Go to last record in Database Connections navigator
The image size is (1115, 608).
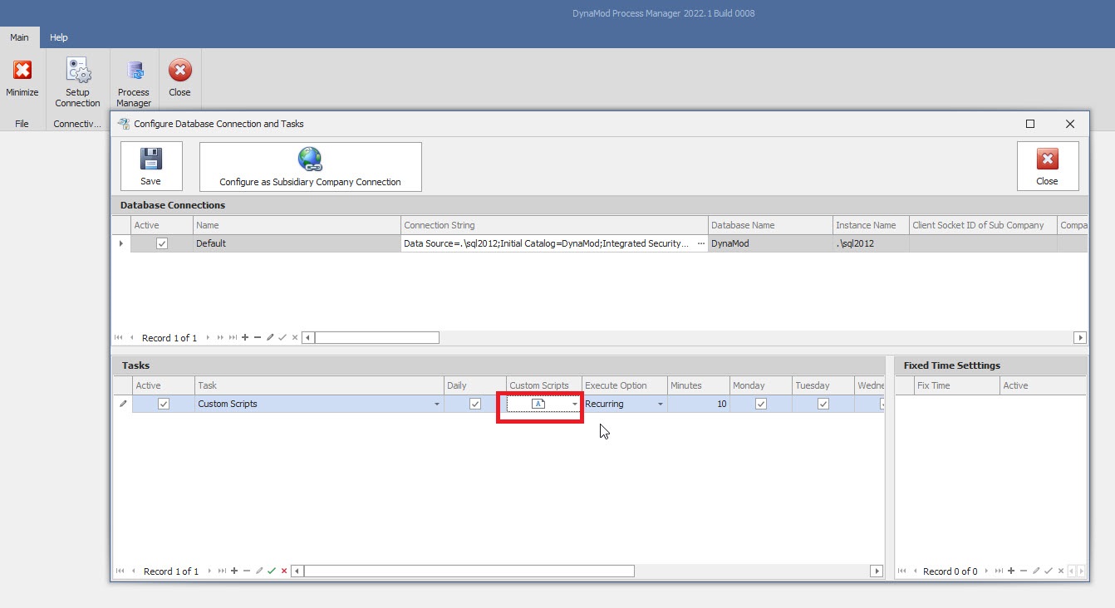[233, 338]
